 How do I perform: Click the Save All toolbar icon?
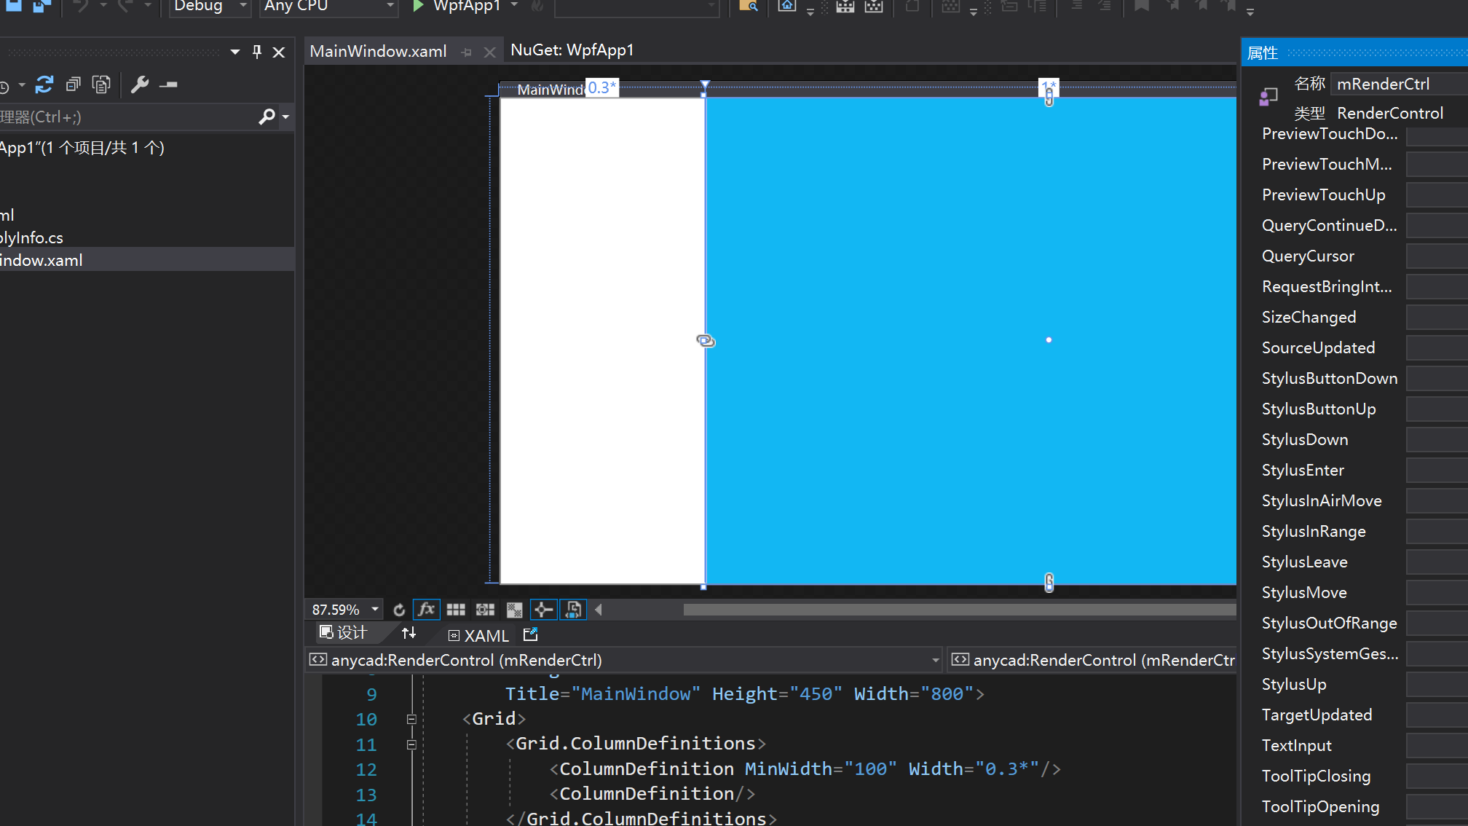click(x=42, y=7)
